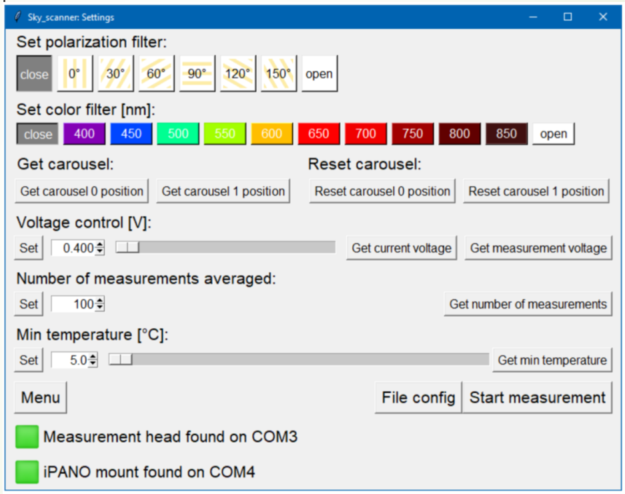The image size is (625, 494).
Task: Choose the 60° polarization filter
Action: tap(156, 74)
